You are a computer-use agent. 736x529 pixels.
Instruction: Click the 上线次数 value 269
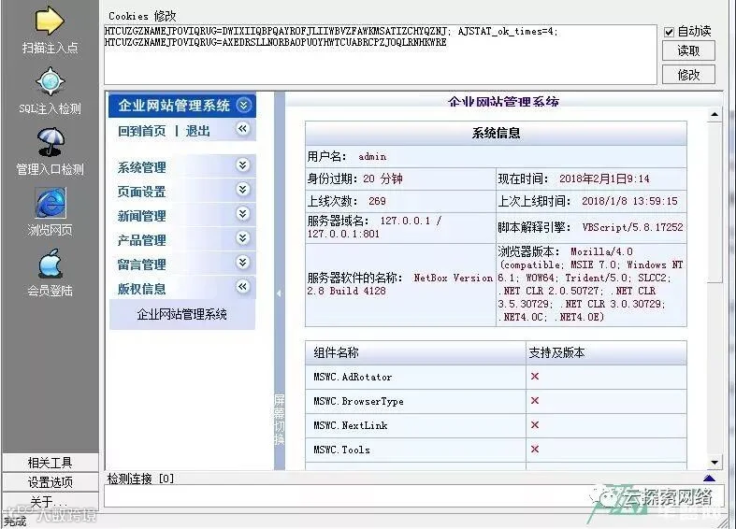[x=378, y=201]
